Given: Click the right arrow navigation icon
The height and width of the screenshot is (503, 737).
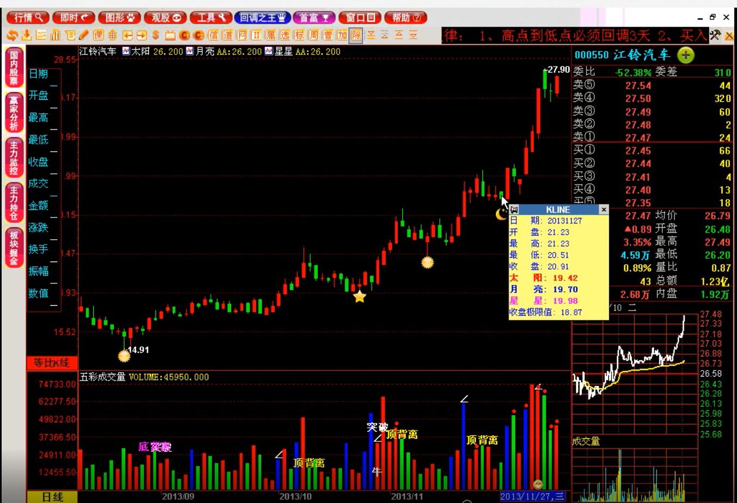Looking at the screenshot, I should (x=141, y=35).
